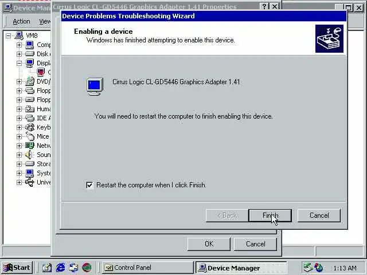367x275 pixels.
Task: Expand the System devices node
Action: (19, 173)
